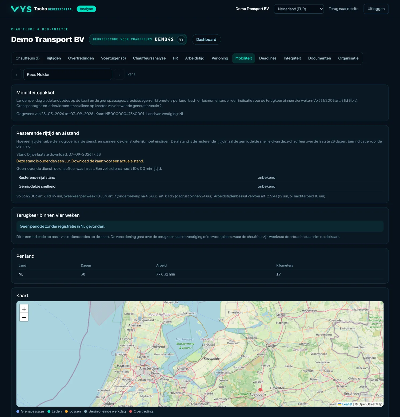Click the Grenspassage legend dot

coord(18,411)
